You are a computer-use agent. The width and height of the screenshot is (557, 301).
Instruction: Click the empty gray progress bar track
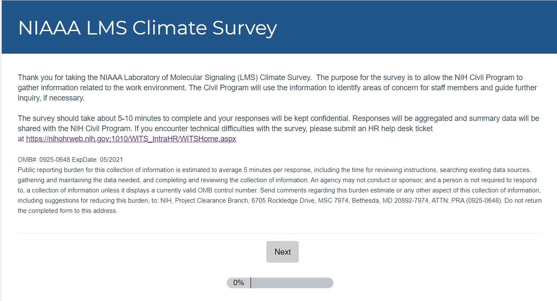[x=292, y=283]
